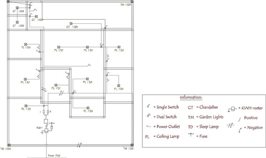Click the 'GT' abbreviation in the legend

click(191, 108)
